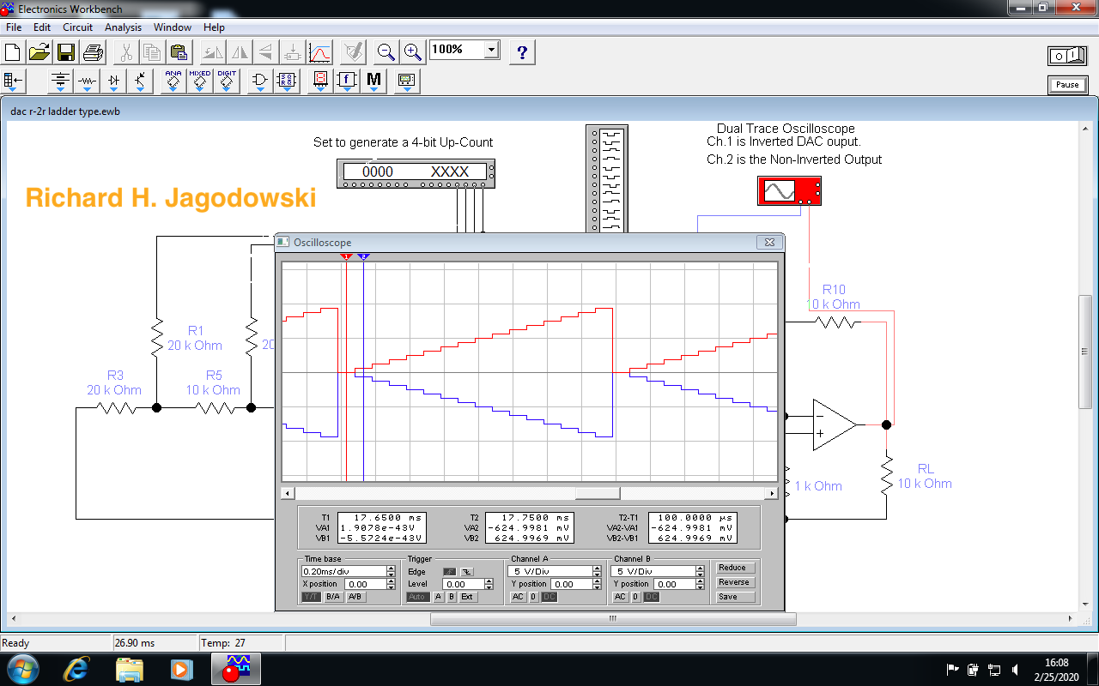Open the Edit menu

pyautogui.click(x=42, y=27)
